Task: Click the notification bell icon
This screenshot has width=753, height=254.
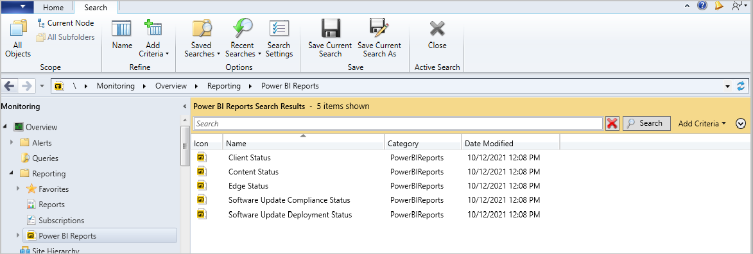Action: point(718,6)
